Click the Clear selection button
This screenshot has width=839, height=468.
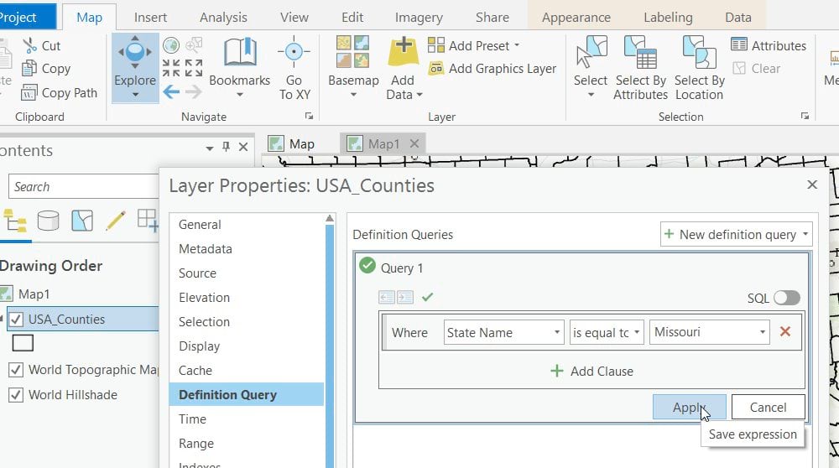[x=757, y=69]
